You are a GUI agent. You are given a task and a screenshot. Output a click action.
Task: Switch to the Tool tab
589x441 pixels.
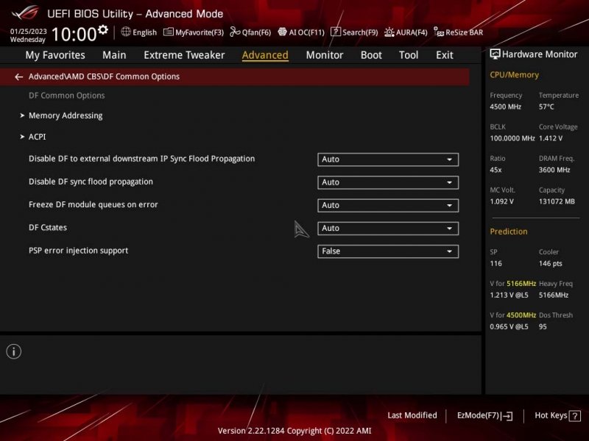[409, 55]
